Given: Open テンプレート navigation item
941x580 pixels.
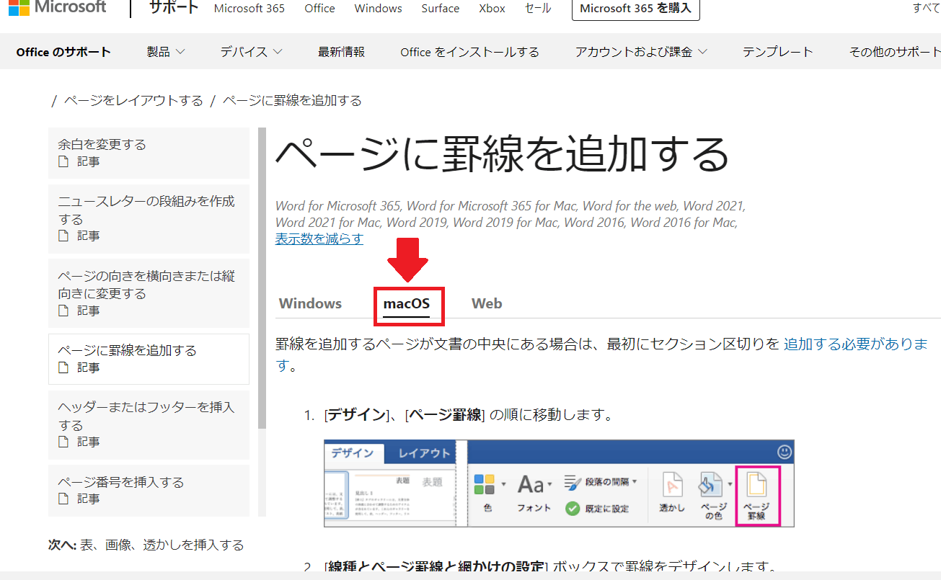Looking at the screenshot, I should tap(777, 52).
